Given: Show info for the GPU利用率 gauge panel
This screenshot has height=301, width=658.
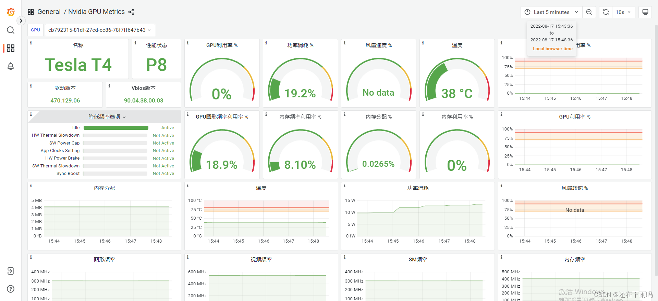Looking at the screenshot, I should (188, 43).
